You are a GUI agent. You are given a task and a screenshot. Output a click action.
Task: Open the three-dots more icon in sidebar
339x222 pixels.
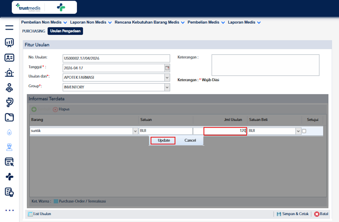pyautogui.click(x=9, y=210)
